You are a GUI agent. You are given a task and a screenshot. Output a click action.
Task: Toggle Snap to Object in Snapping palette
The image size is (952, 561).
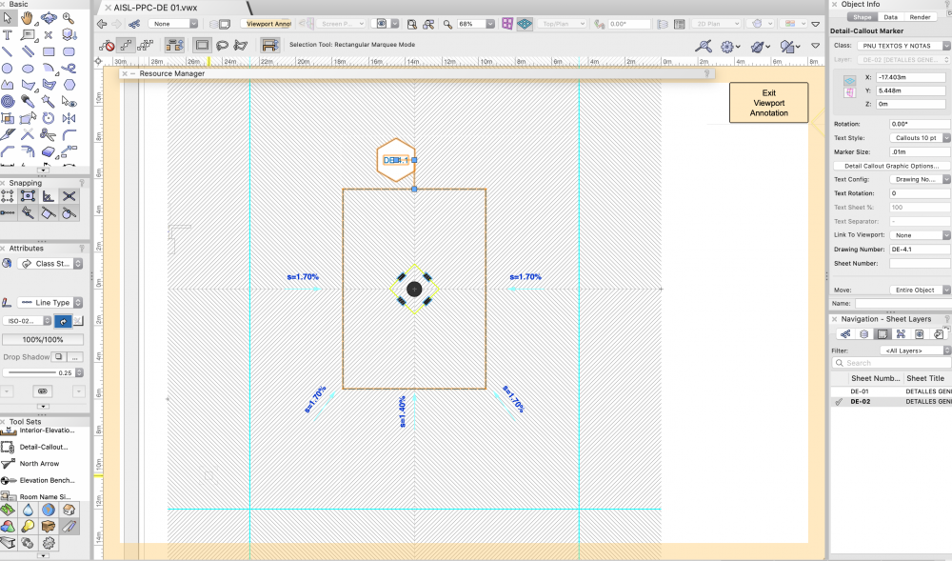[x=28, y=196]
